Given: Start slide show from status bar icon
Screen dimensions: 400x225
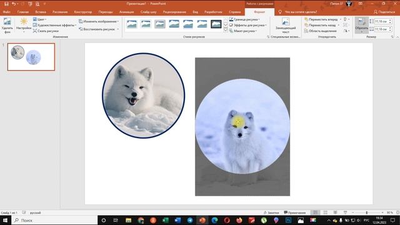Looking at the screenshot, I should coord(345,212).
